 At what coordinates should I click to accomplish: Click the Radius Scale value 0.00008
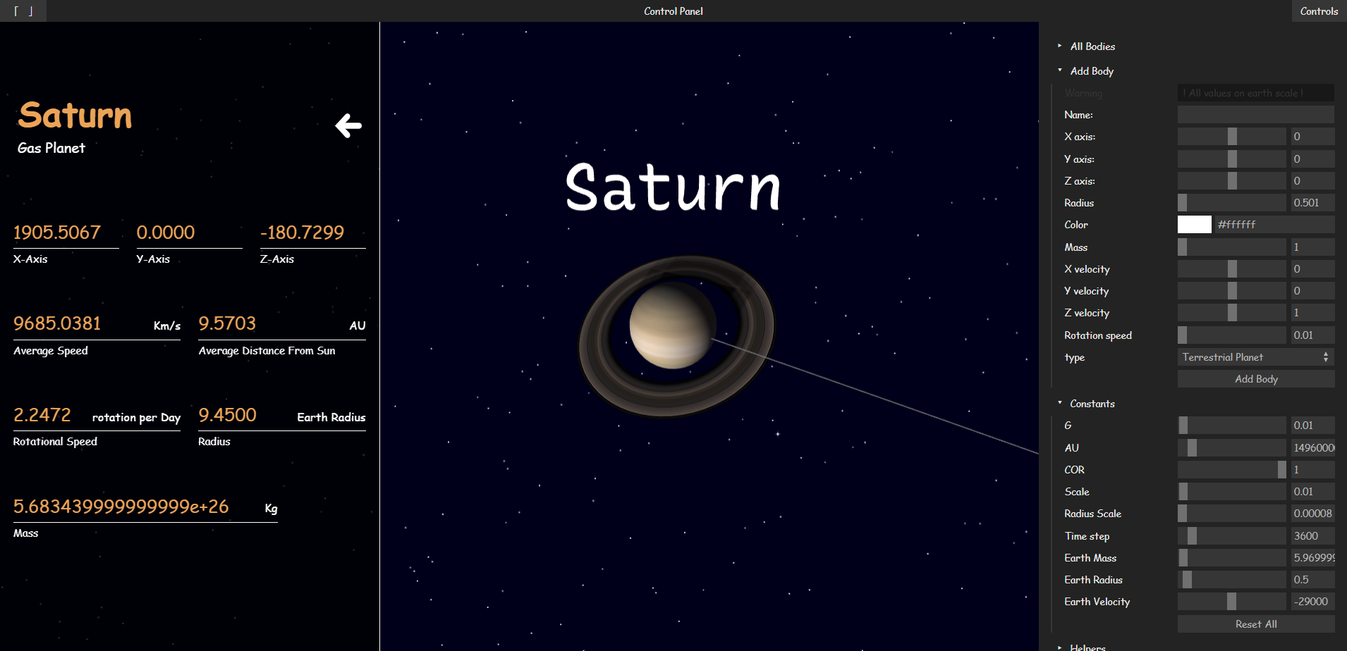(1312, 514)
